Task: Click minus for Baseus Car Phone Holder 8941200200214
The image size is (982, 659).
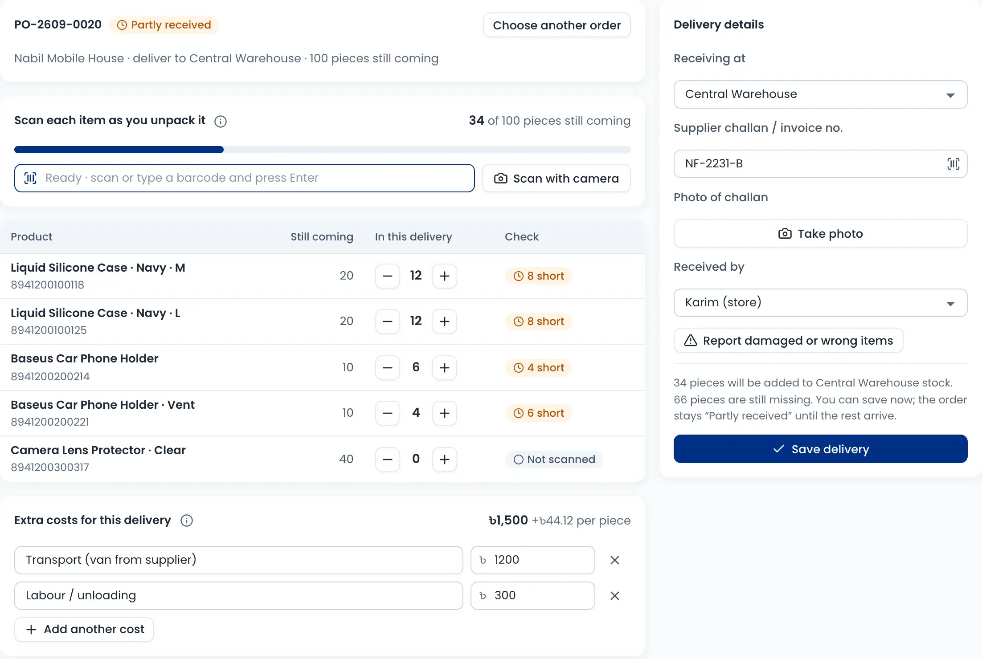Action: [388, 368]
